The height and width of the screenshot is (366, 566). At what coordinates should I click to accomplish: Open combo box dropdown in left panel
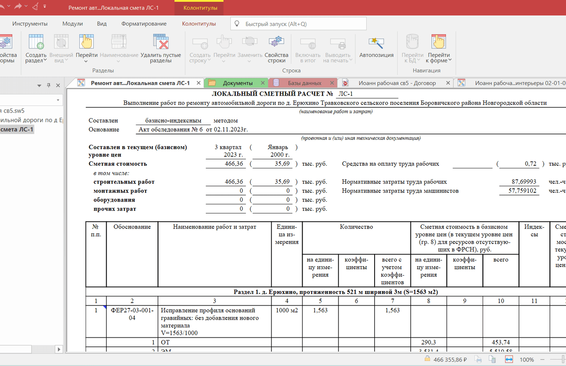tap(58, 100)
